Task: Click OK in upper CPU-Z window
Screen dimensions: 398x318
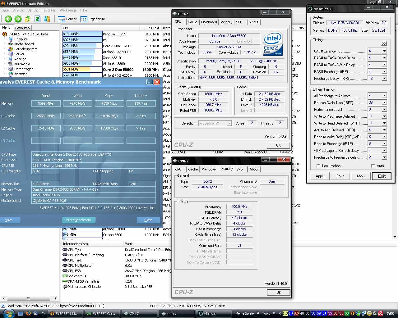Action: click(278, 145)
